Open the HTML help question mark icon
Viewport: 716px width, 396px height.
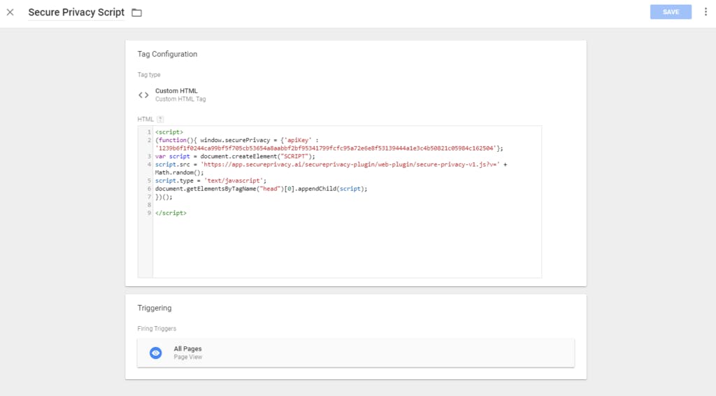click(x=160, y=119)
